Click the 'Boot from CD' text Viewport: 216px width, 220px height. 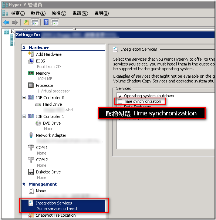coord(49,67)
